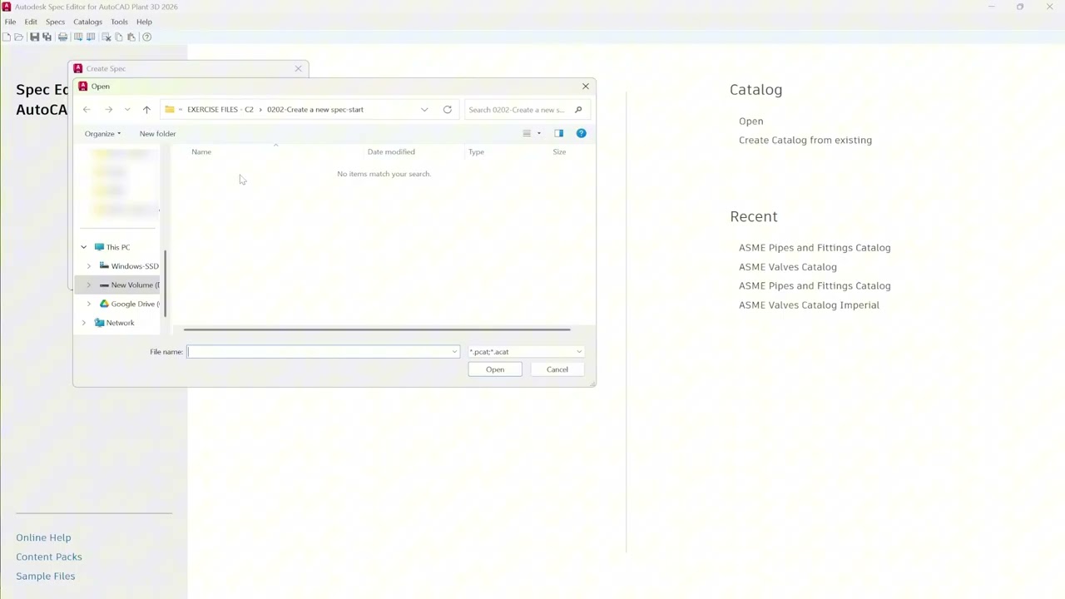Open the Organize dropdown menu
Viewport: 1065px width, 599px height.
click(x=102, y=134)
